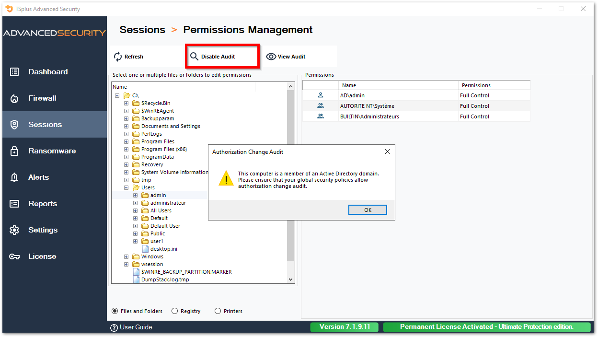Expand the Windows folder node
Screen dimensions: 598x337
pos(126,256)
